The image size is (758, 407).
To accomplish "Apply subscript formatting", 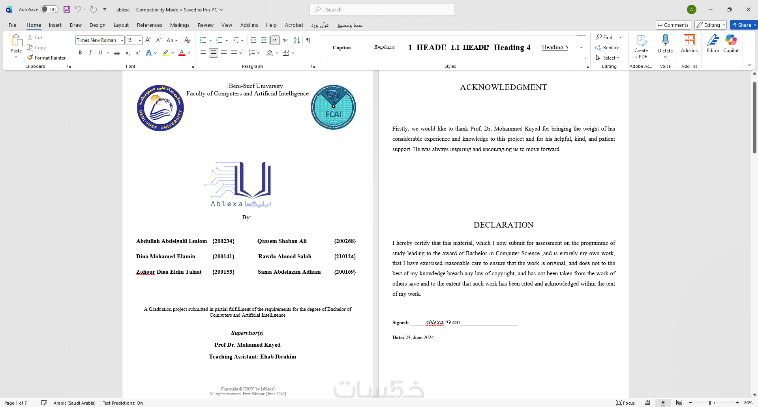I will coord(128,53).
